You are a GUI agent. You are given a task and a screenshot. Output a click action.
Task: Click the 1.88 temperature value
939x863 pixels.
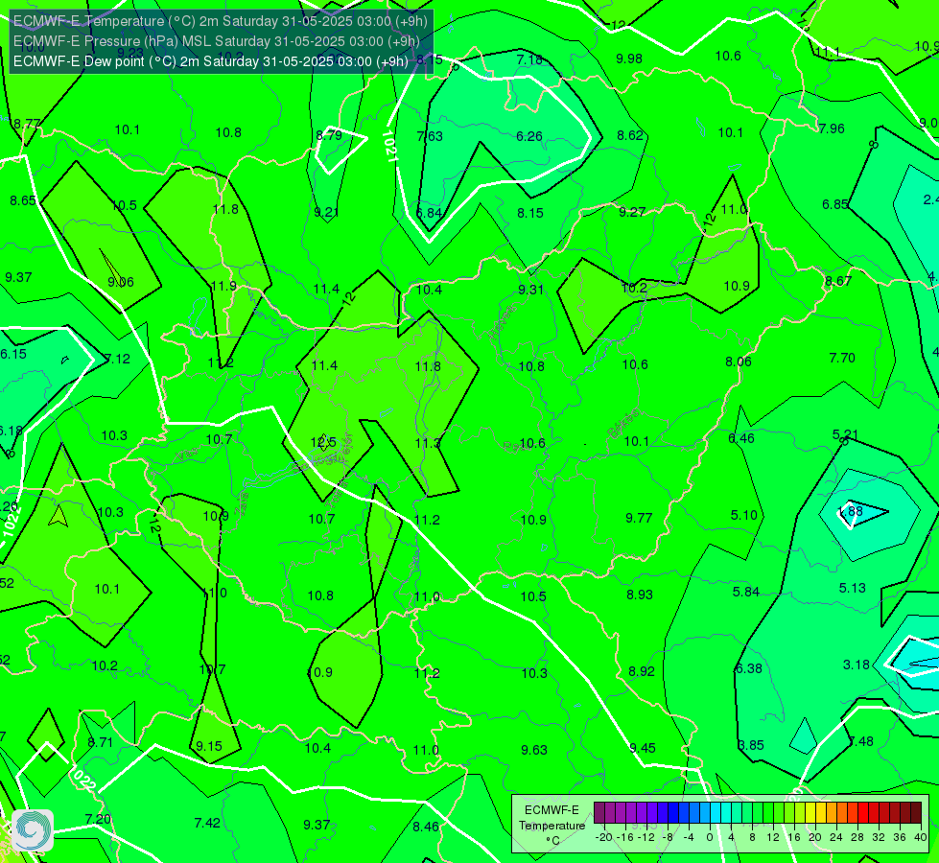851,511
